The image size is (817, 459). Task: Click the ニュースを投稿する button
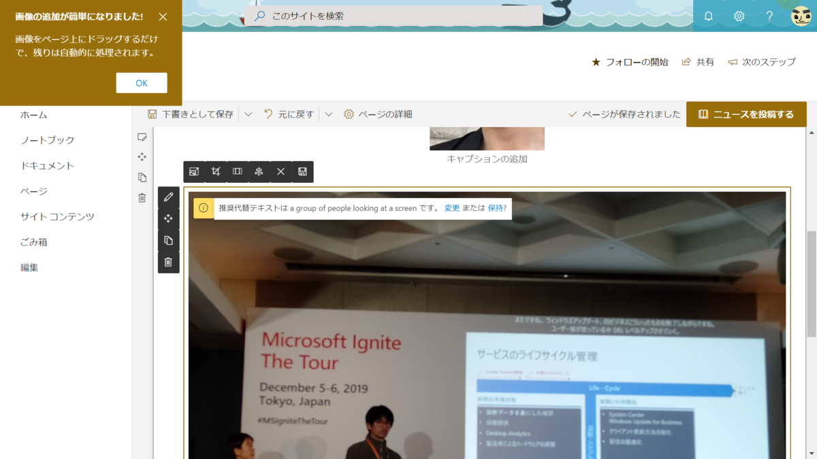[x=746, y=114]
